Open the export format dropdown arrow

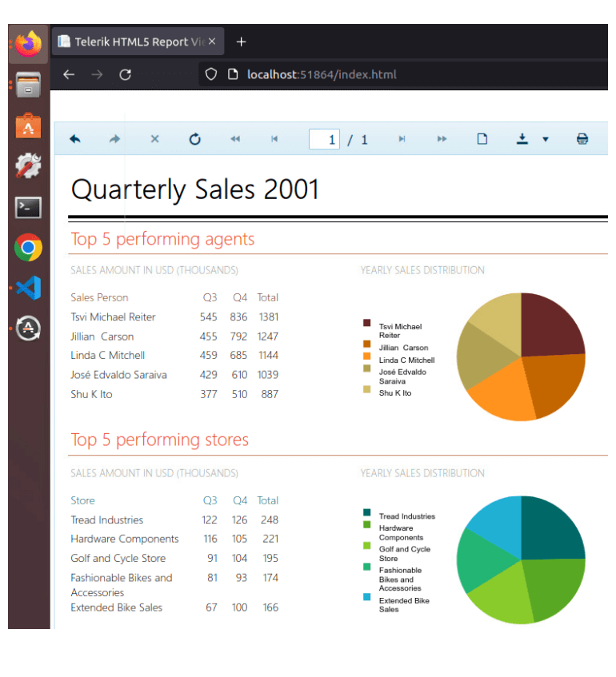546,139
